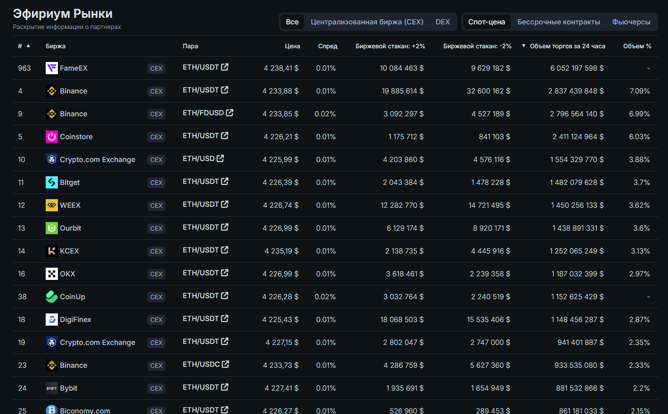Click the OKX exchange logo
This screenshot has width=668, height=414.
(52, 274)
